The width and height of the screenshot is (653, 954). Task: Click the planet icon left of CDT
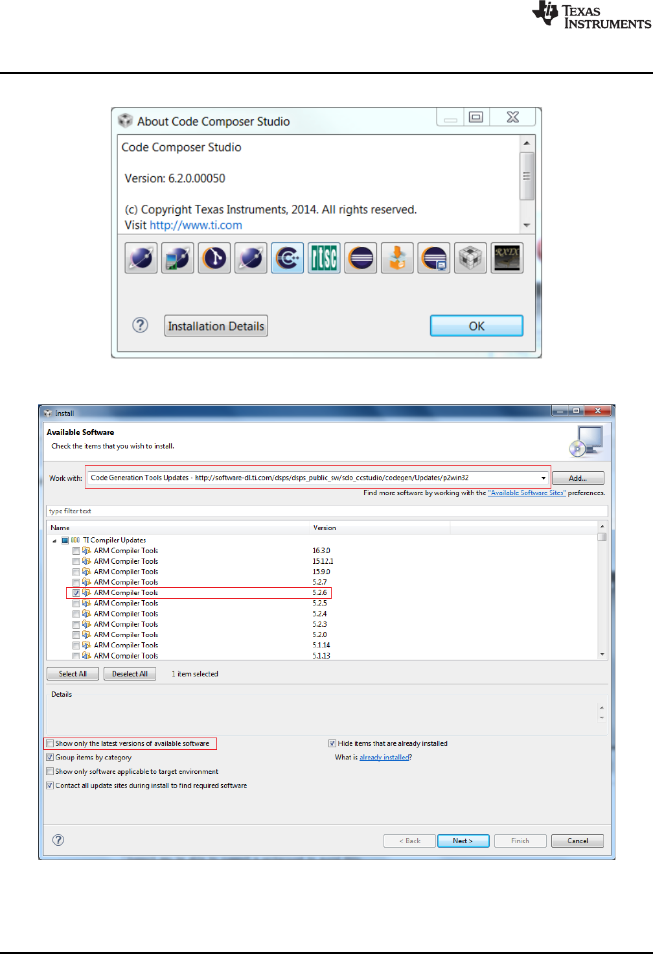coord(251,258)
